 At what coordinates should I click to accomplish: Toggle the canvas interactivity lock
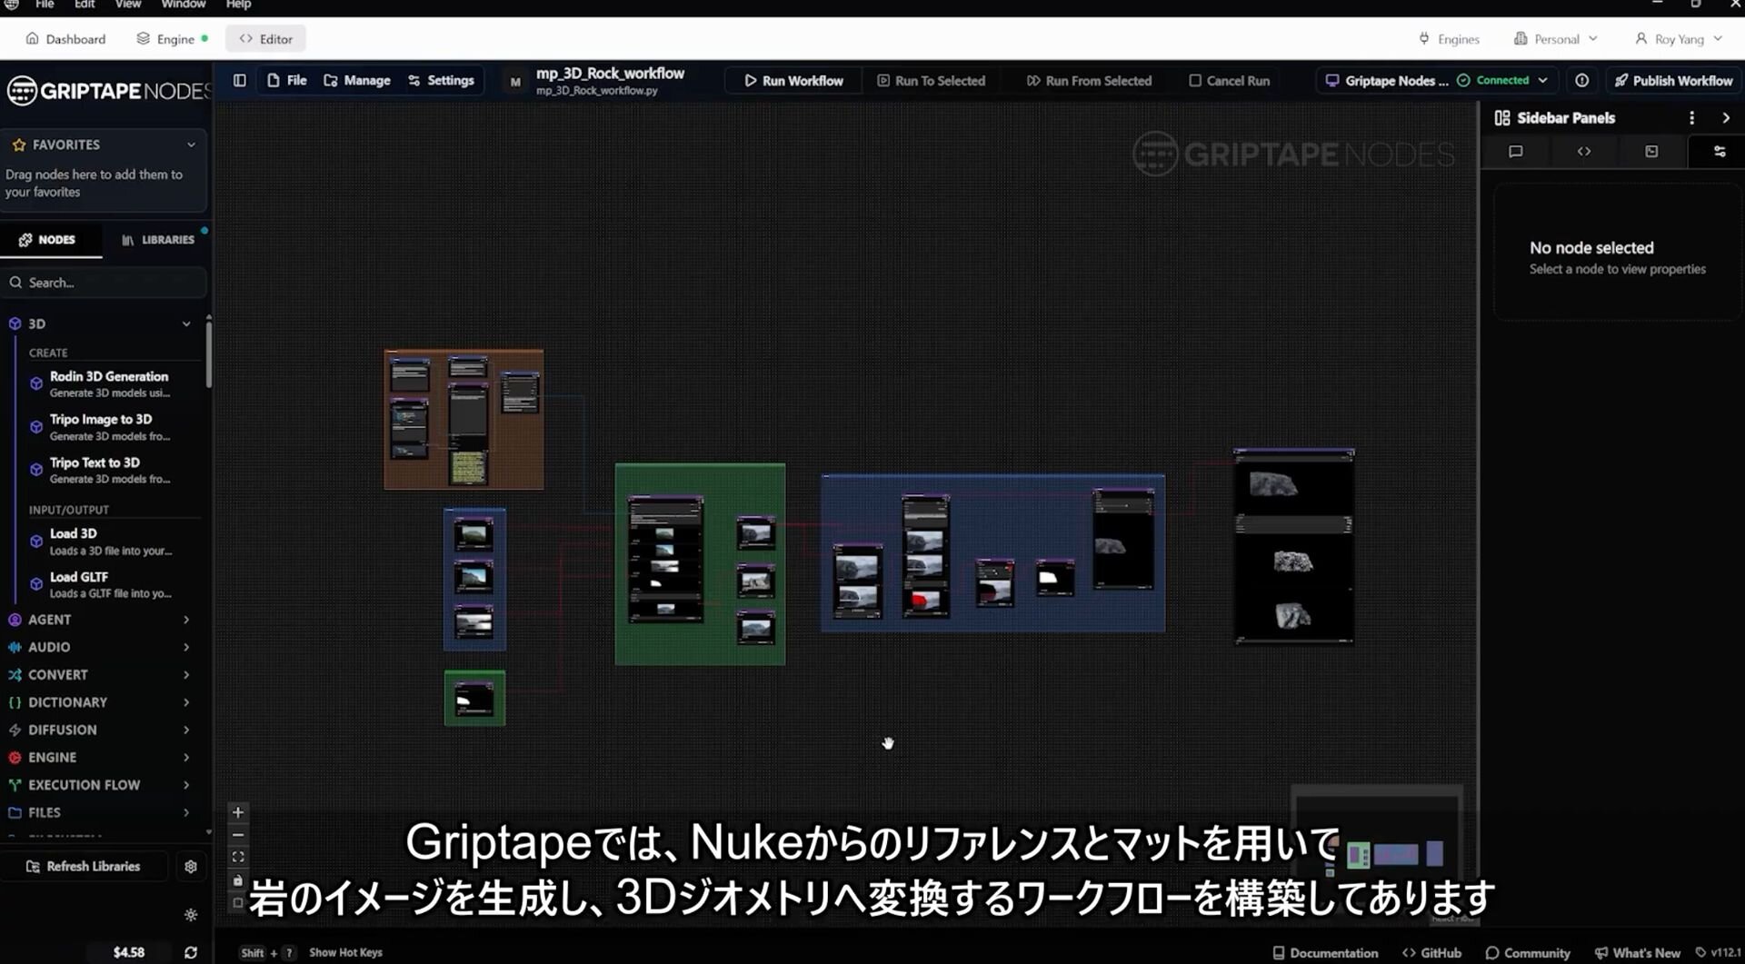[238, 880]
